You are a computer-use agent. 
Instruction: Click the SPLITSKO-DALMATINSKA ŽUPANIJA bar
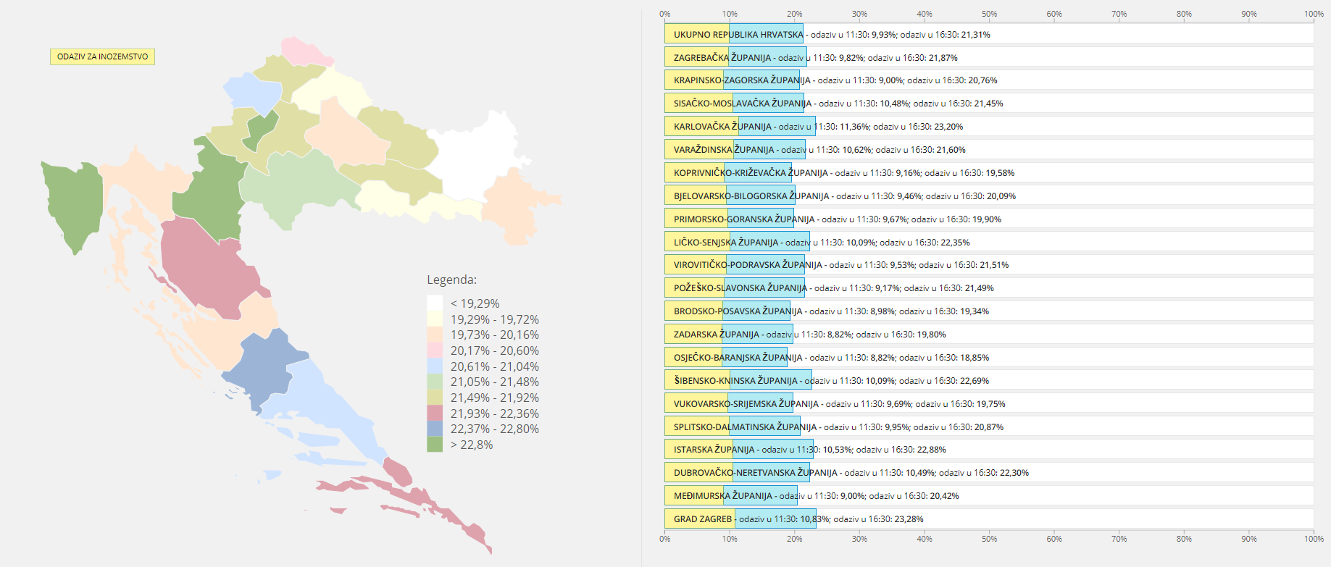pyautogui.click(x=733, y=427)
